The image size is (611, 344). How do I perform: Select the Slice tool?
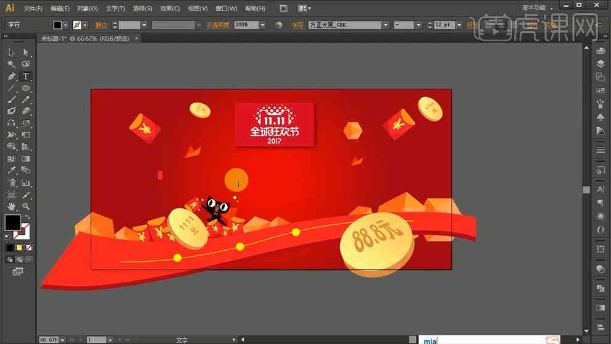click(26, 195)
